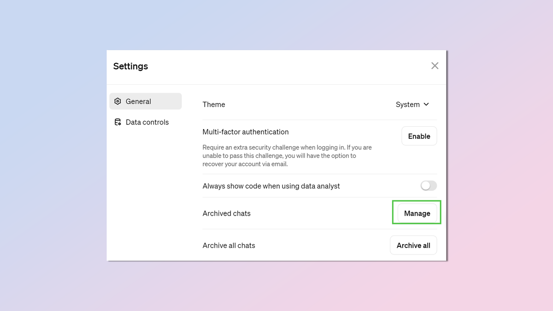Click the gear icon beside General

pos(118,101)
